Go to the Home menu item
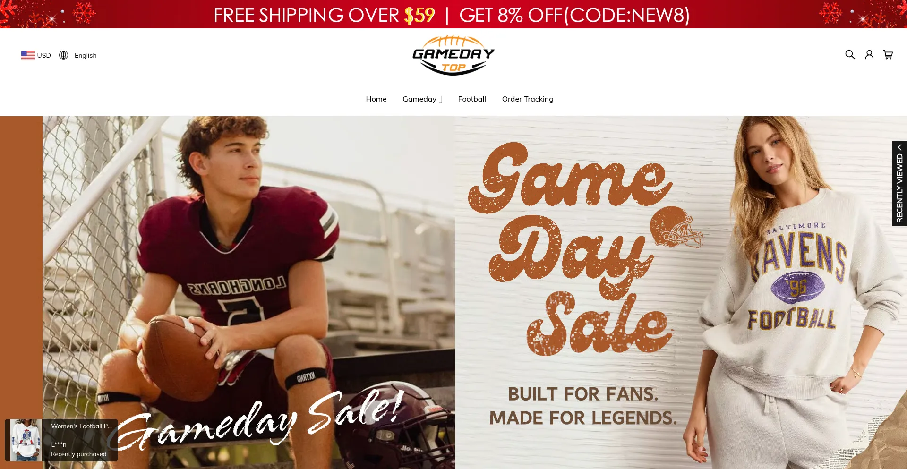The image size is (907, 469). [x=376, y=99]
